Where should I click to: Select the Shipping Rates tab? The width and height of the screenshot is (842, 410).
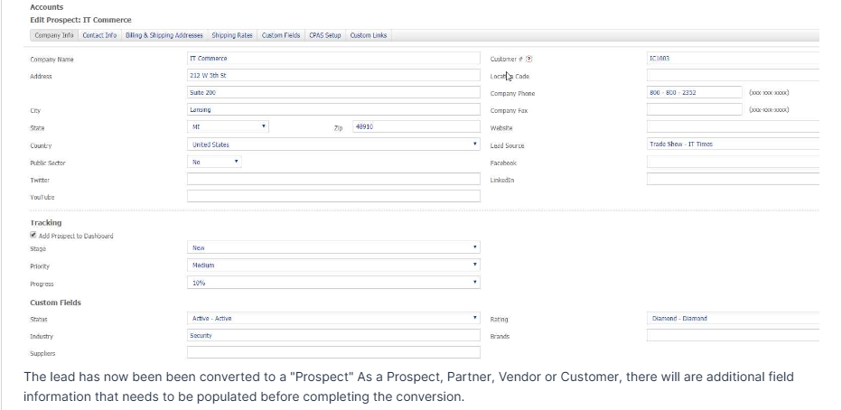click(232, 35)
